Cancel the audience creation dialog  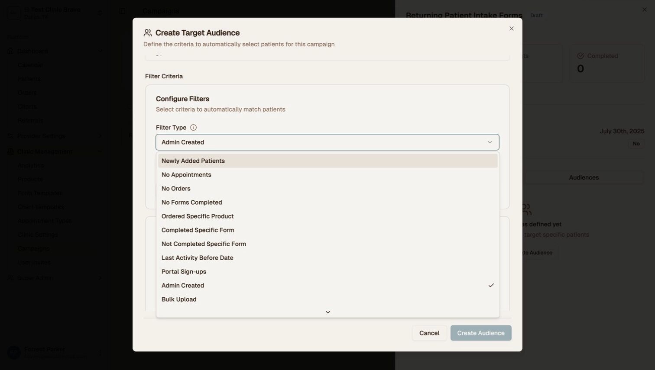(x=429, y=333)
